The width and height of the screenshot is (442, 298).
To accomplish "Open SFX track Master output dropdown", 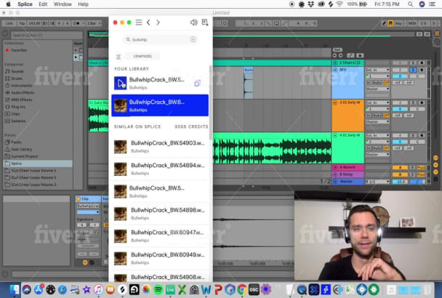I will point(378,89).
